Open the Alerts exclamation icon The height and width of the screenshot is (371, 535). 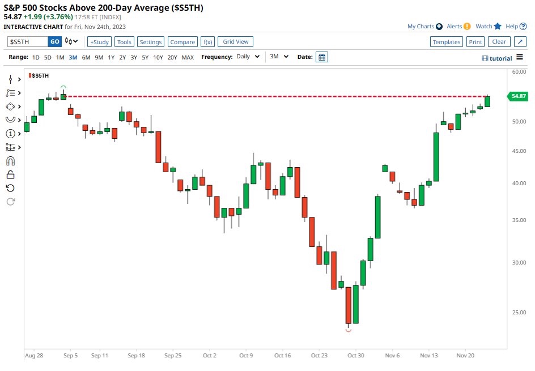[x=467, y=26]
